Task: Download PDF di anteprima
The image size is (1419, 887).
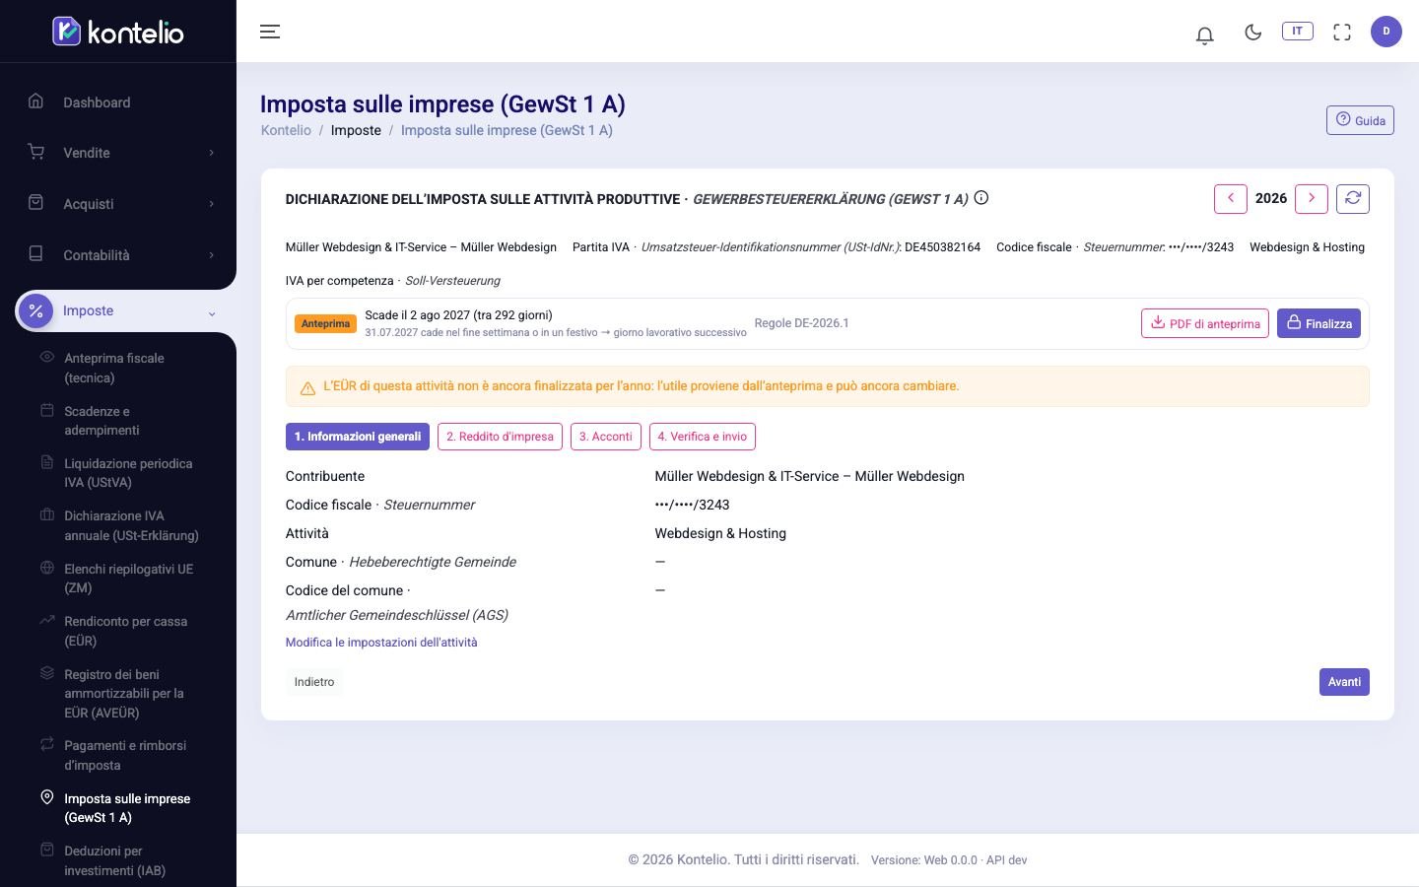Action: click(1205, 323)
